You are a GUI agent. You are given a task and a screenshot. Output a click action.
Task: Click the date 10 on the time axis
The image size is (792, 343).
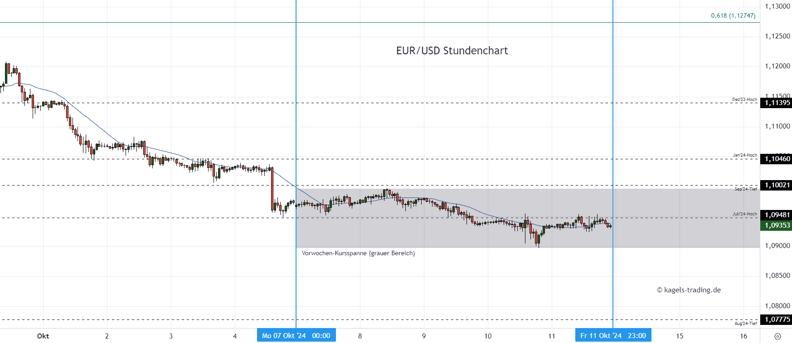pyautogui.click(x=488, y=336)
